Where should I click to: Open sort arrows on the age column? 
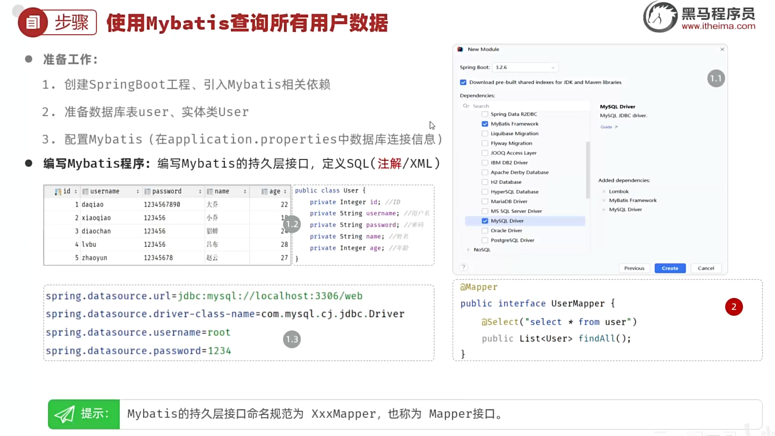[285, 191]
